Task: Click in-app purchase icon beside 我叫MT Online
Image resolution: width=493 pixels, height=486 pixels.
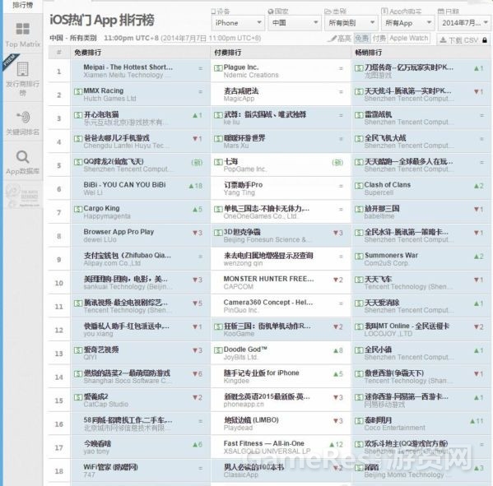Action: (x=359, y=326)
